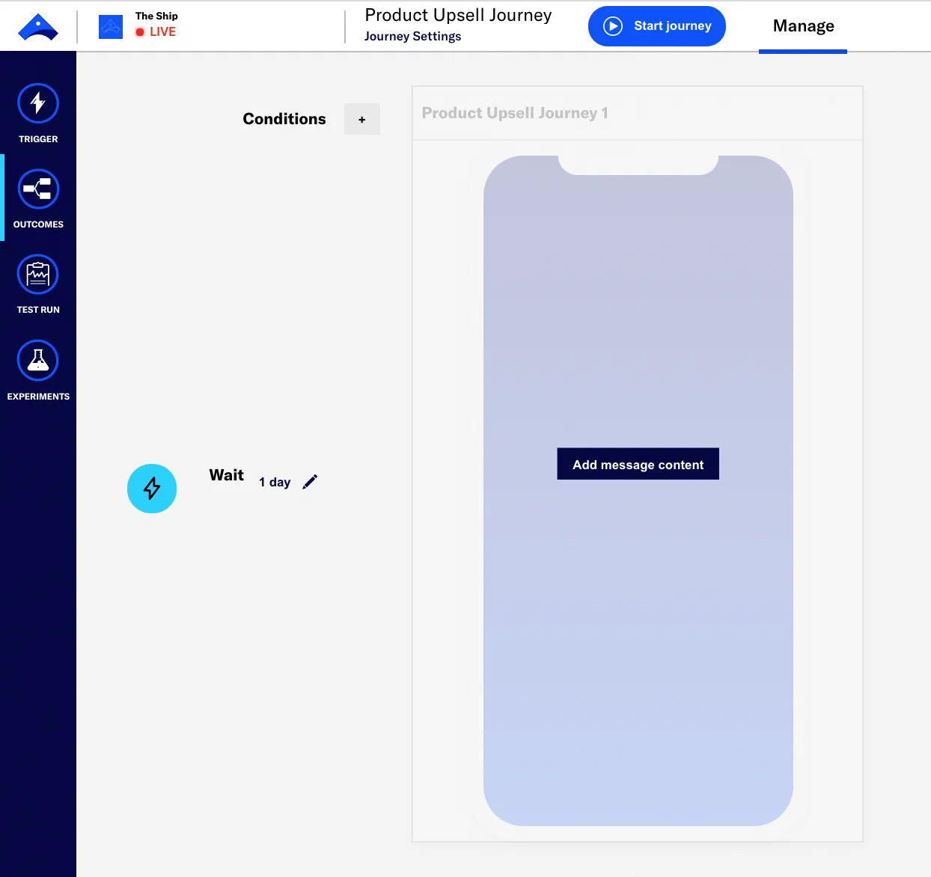The height and width of the screenshot is (877, 931).
Task: Click The Ship workspace icon
Action: coord(110,26)
